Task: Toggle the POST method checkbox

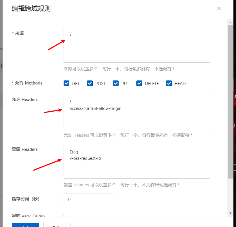Action: tap(90, 83)
